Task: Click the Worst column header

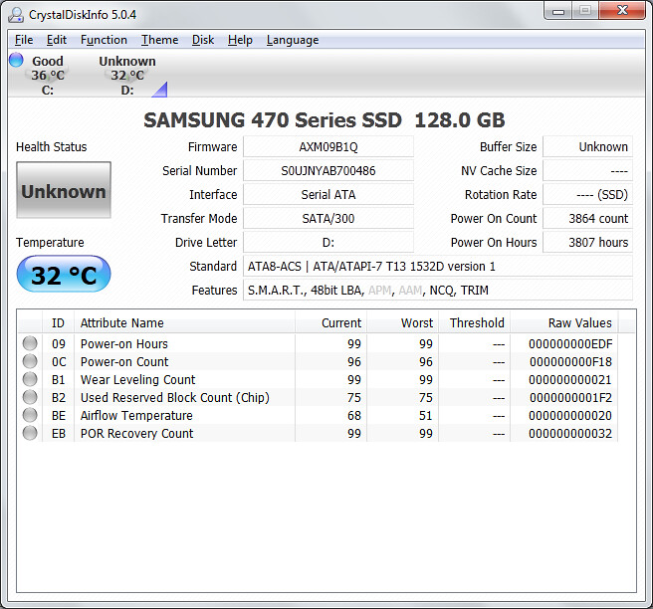Action: pyautogui.click(x=403, y=323)
